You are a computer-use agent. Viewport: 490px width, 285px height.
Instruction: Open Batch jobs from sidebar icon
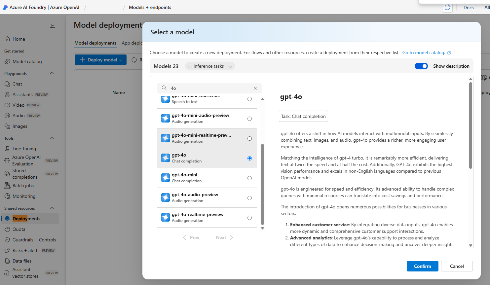click(7, 186)
